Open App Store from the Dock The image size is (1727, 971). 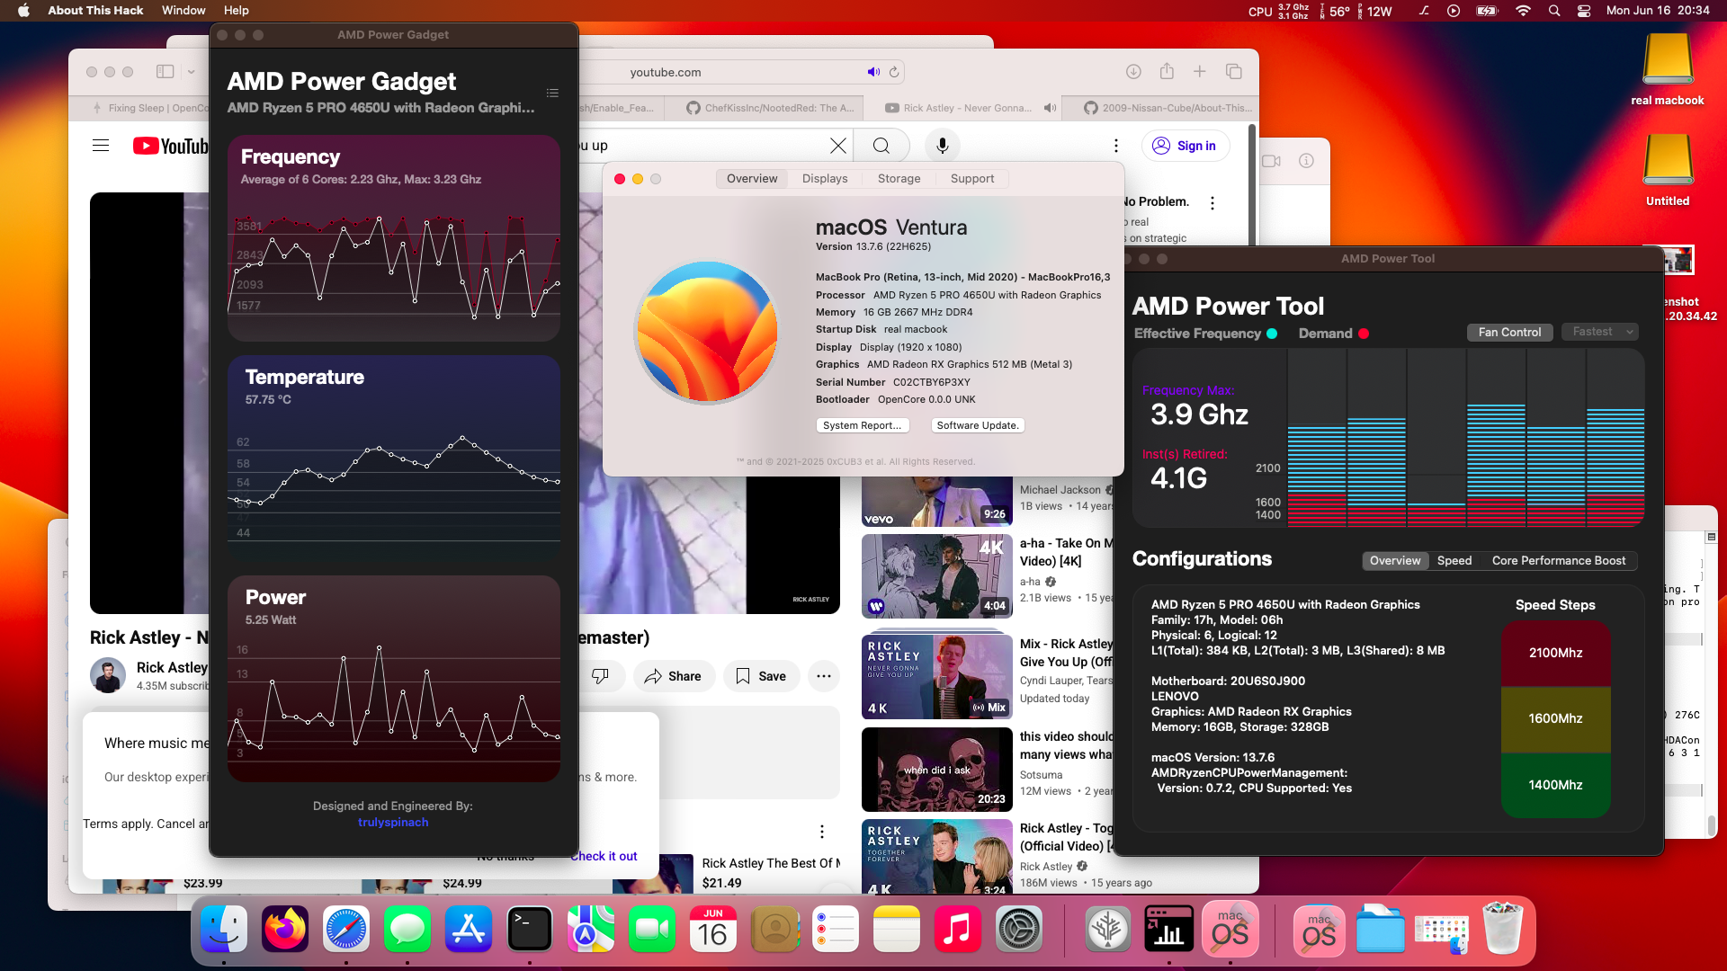(469, 930)
